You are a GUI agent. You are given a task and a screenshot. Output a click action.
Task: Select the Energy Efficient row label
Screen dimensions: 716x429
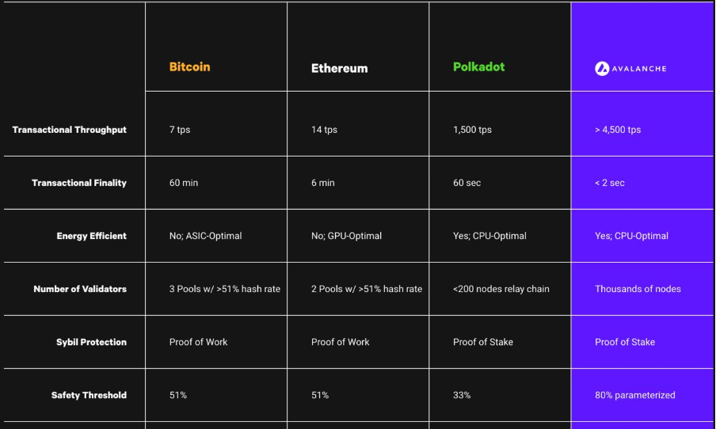(x=91, y=236)
